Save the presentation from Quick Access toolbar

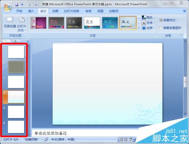click(17, 5)
